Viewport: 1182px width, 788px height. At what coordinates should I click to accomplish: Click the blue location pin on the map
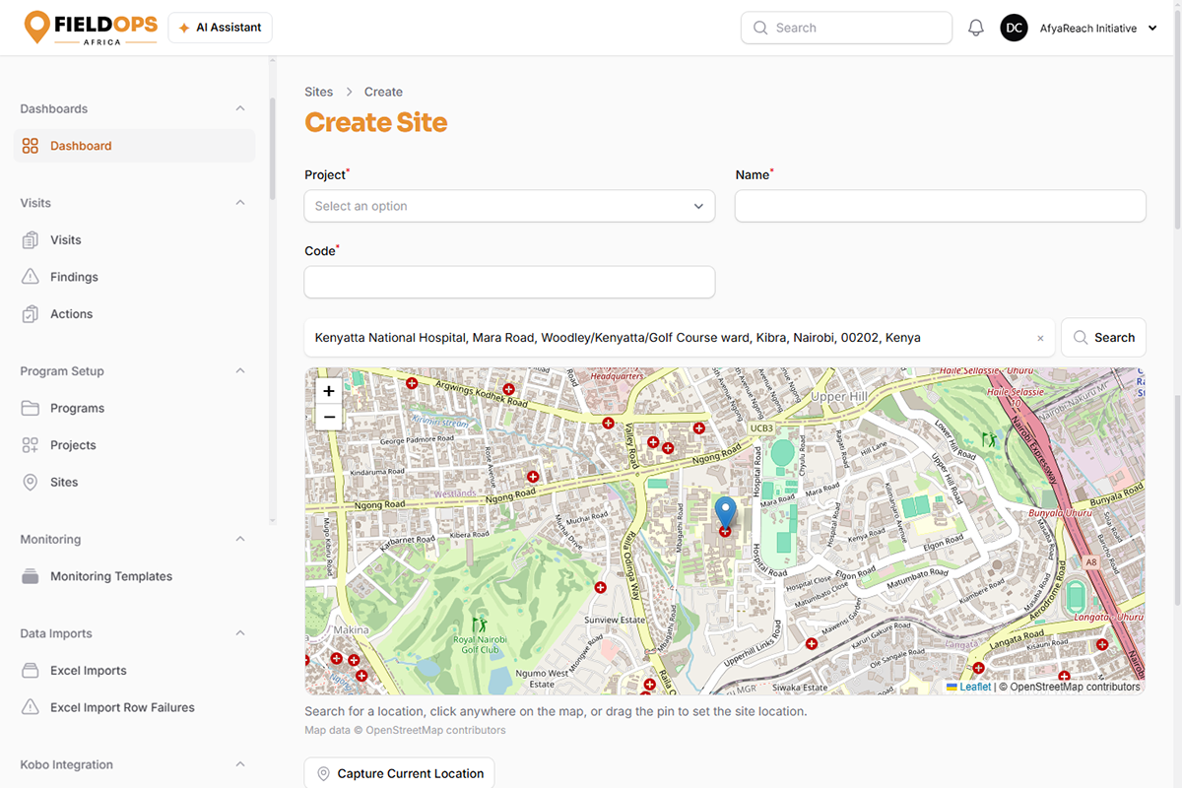point(725,513)
